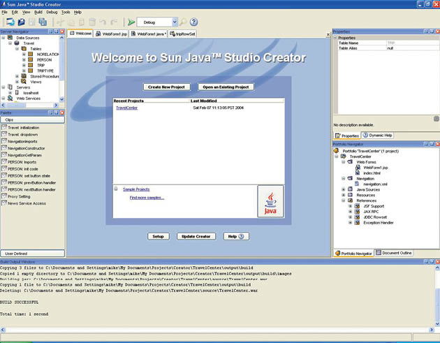
Task: Click the Portfolio 'TravelCenter' root icon
Action: [x=337, y=151]
